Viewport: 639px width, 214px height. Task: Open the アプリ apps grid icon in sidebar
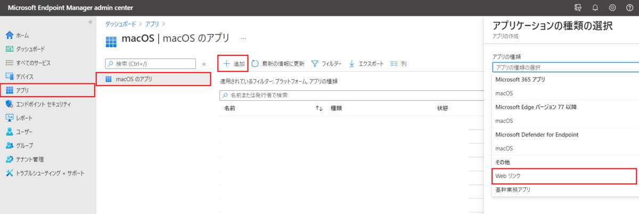point(9,91)
